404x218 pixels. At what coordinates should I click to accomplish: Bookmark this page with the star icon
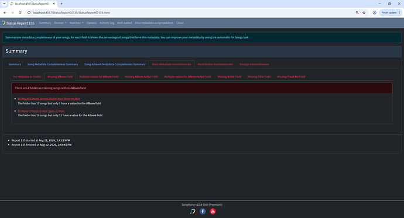[x=364, y=13]
